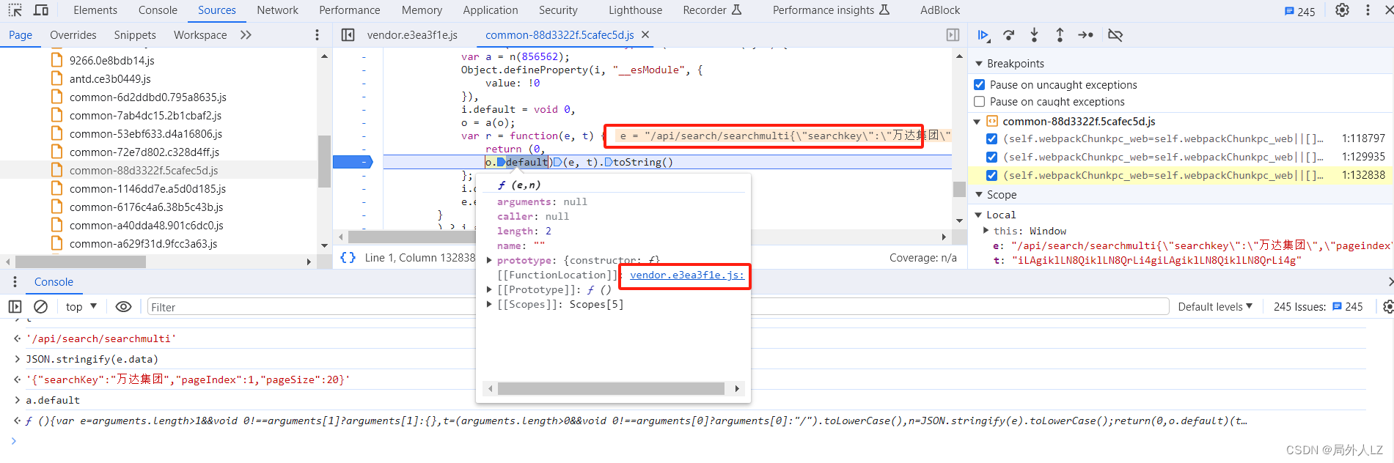Pretty print the source with braces icon

coord(348,258)
